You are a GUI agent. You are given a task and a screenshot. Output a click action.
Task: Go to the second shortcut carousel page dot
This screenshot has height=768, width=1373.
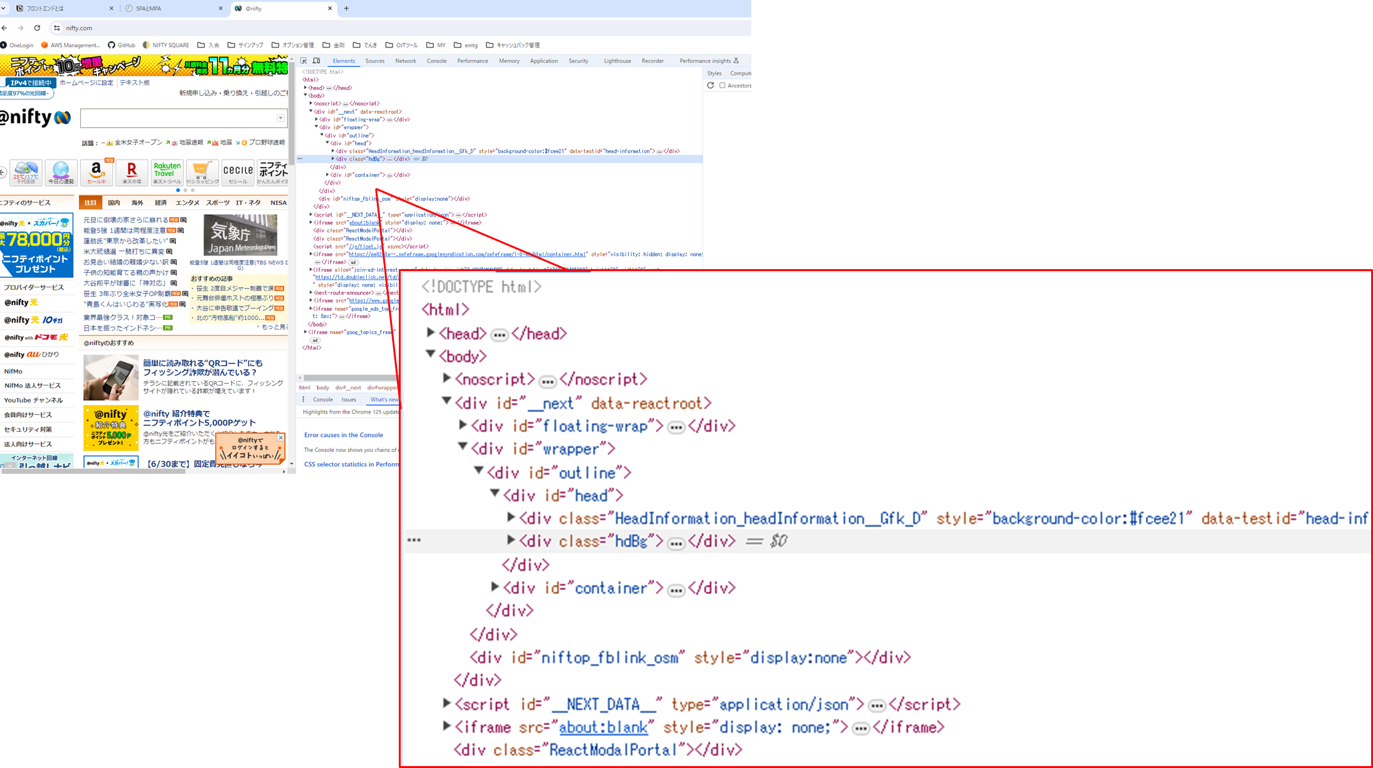point(185,190)
